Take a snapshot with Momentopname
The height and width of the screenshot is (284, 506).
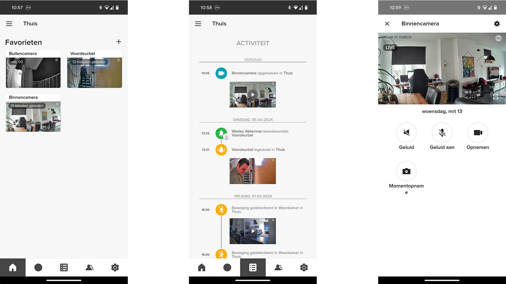(406, 171)
